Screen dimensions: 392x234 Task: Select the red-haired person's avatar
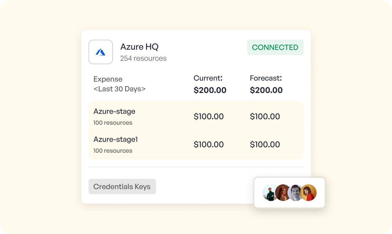pyautogui.click(x=283, y=193)
